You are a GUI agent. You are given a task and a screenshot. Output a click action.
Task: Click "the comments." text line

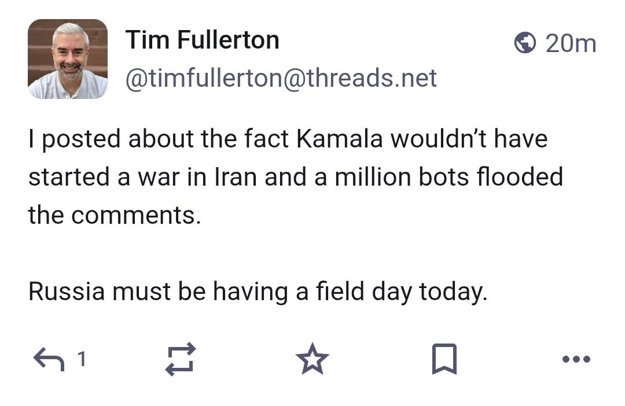tap(114, 215)
